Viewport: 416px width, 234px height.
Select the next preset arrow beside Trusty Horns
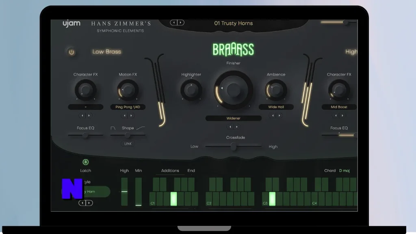pos(181,23)
